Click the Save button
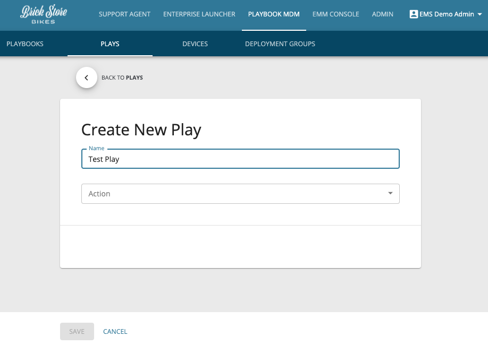Image resolution: width=488 pixels, height=345 pixels. 77,331
